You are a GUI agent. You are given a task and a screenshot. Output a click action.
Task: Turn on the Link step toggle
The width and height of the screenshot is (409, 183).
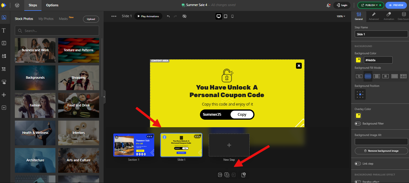(x=358, y=163)
